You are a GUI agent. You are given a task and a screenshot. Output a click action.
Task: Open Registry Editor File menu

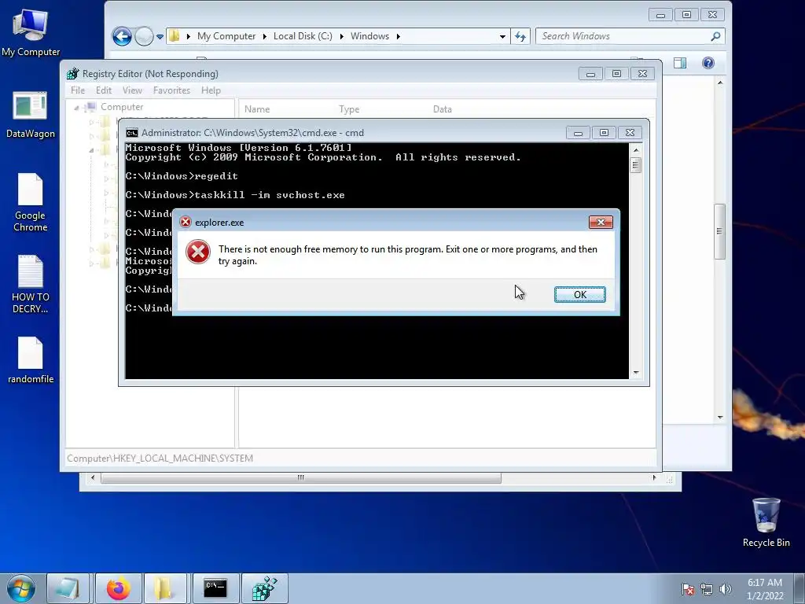tap(78, 90)
